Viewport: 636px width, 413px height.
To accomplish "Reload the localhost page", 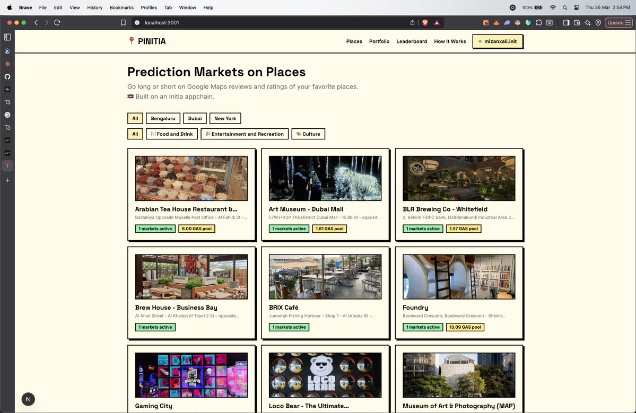I will coord(57,23).
